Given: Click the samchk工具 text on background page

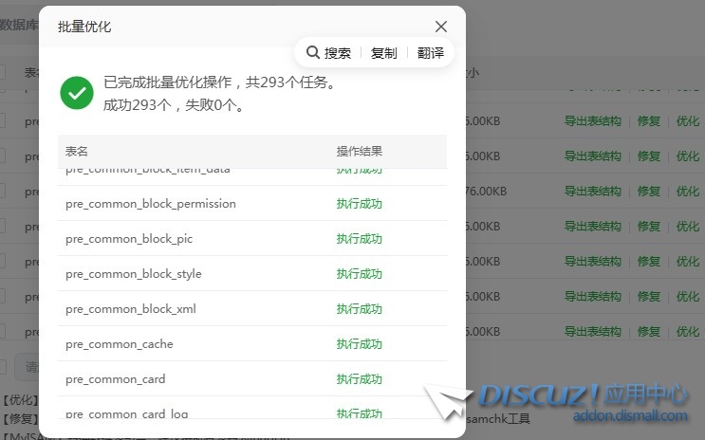Looking at the screenshot, I should coord(498,419).
